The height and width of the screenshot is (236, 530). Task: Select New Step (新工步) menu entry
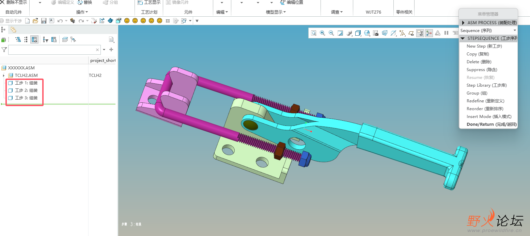point(484,46)
